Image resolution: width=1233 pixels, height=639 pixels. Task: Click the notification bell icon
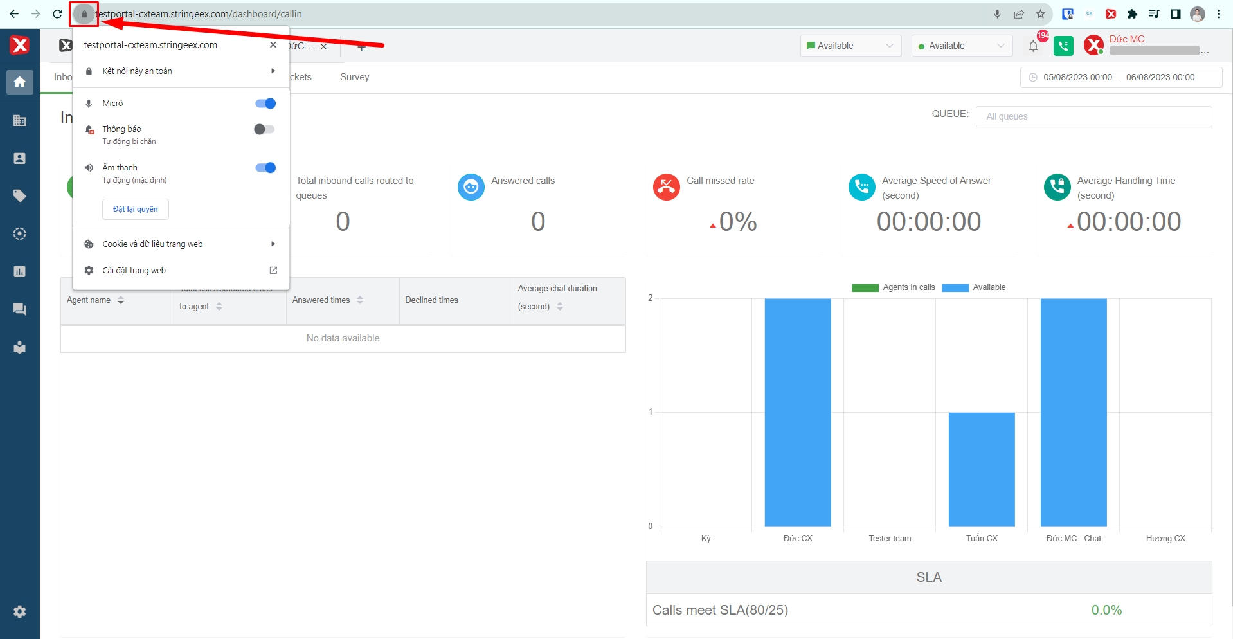pyautogui.click(x=1033, y=46)
